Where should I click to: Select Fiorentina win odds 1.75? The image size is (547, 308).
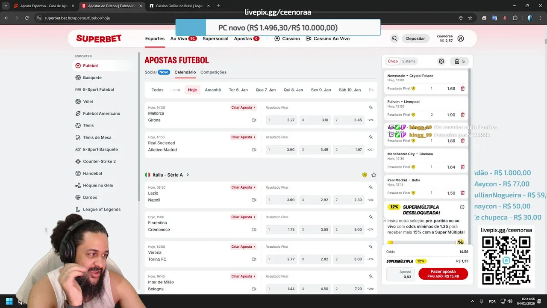click(x=281, y=230)
